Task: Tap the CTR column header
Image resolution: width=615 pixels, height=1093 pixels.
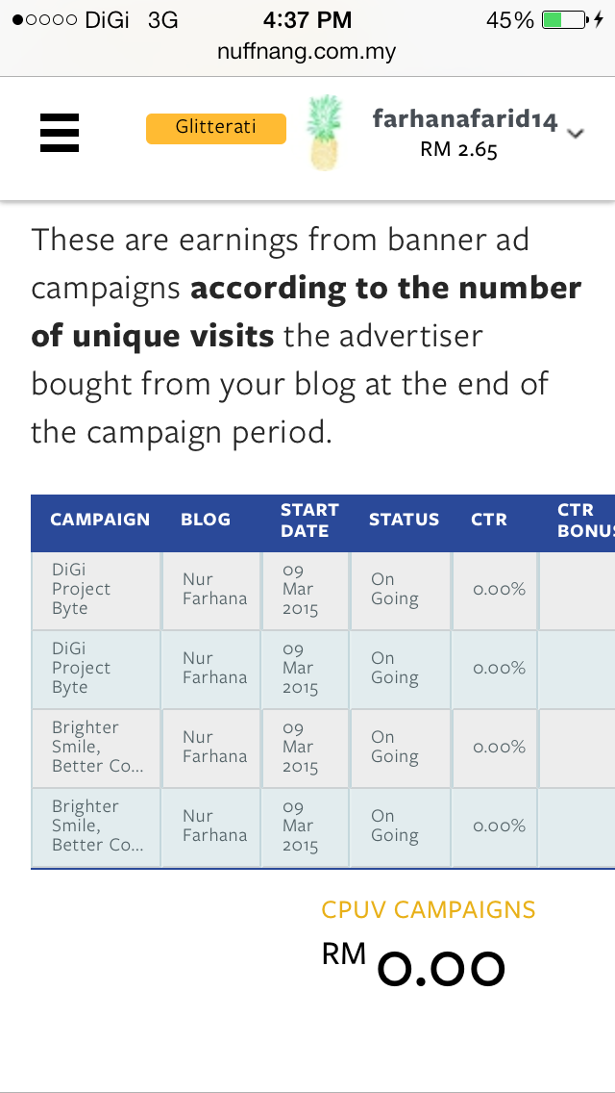Action: tap(488, 520)
